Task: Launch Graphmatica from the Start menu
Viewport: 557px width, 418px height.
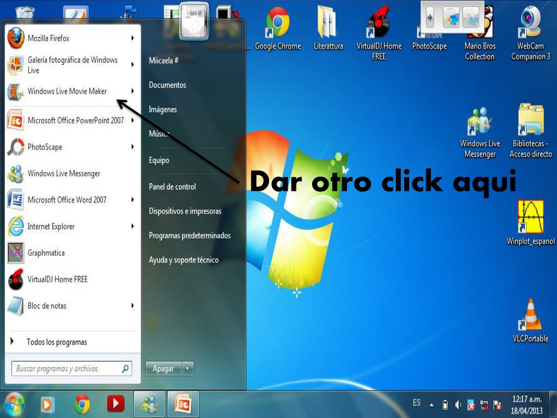Action: pos(72,253)
